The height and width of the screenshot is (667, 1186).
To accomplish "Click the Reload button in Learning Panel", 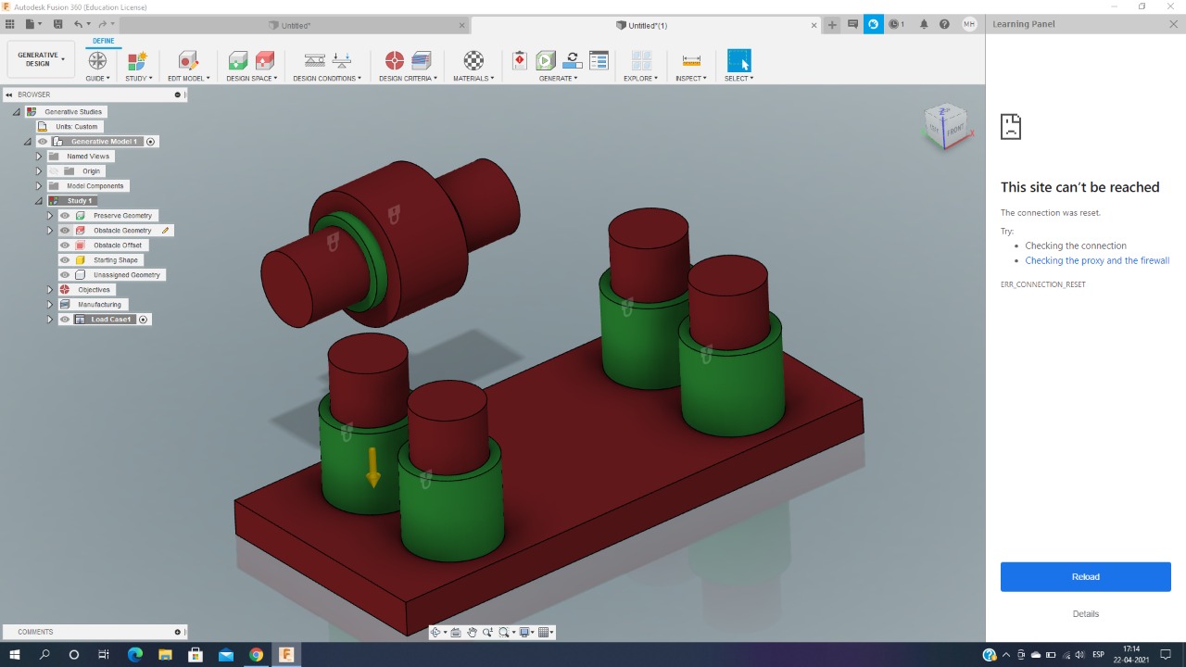I will 1085,576.
